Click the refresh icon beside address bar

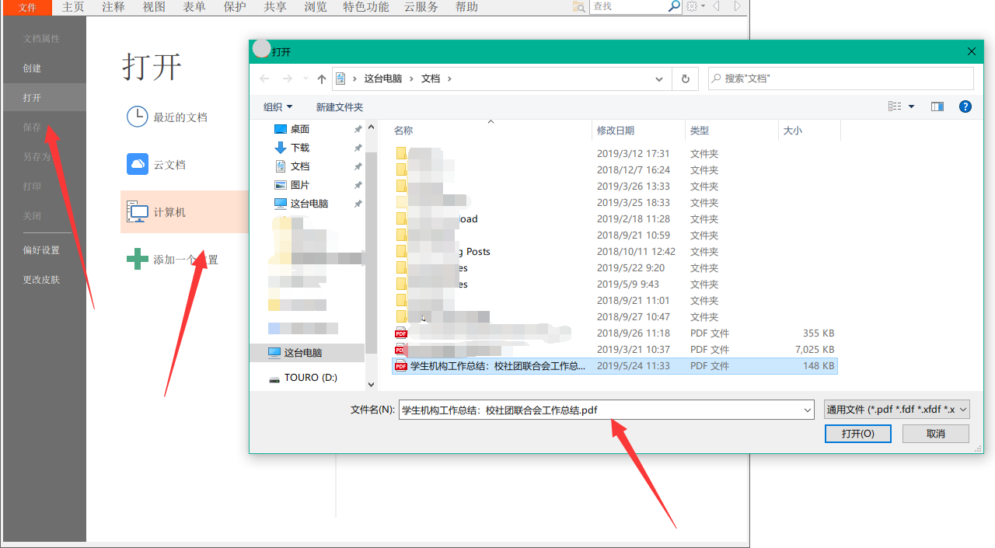685,79
